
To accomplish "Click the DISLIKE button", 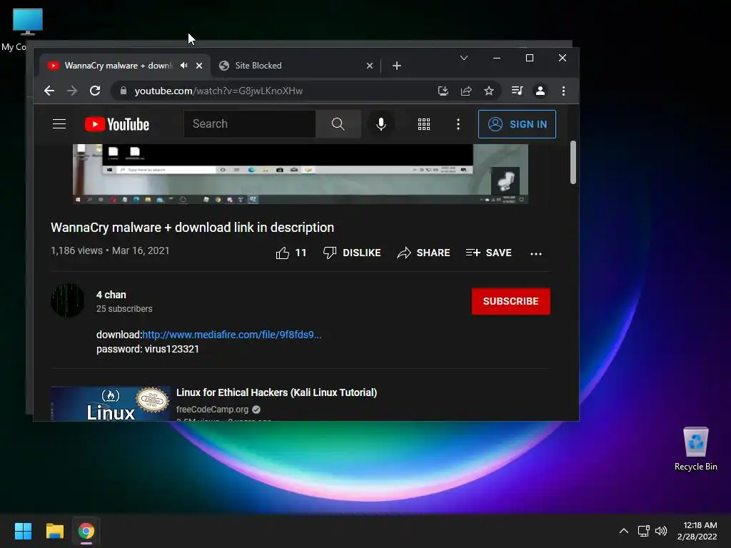I will coord(352,253).
